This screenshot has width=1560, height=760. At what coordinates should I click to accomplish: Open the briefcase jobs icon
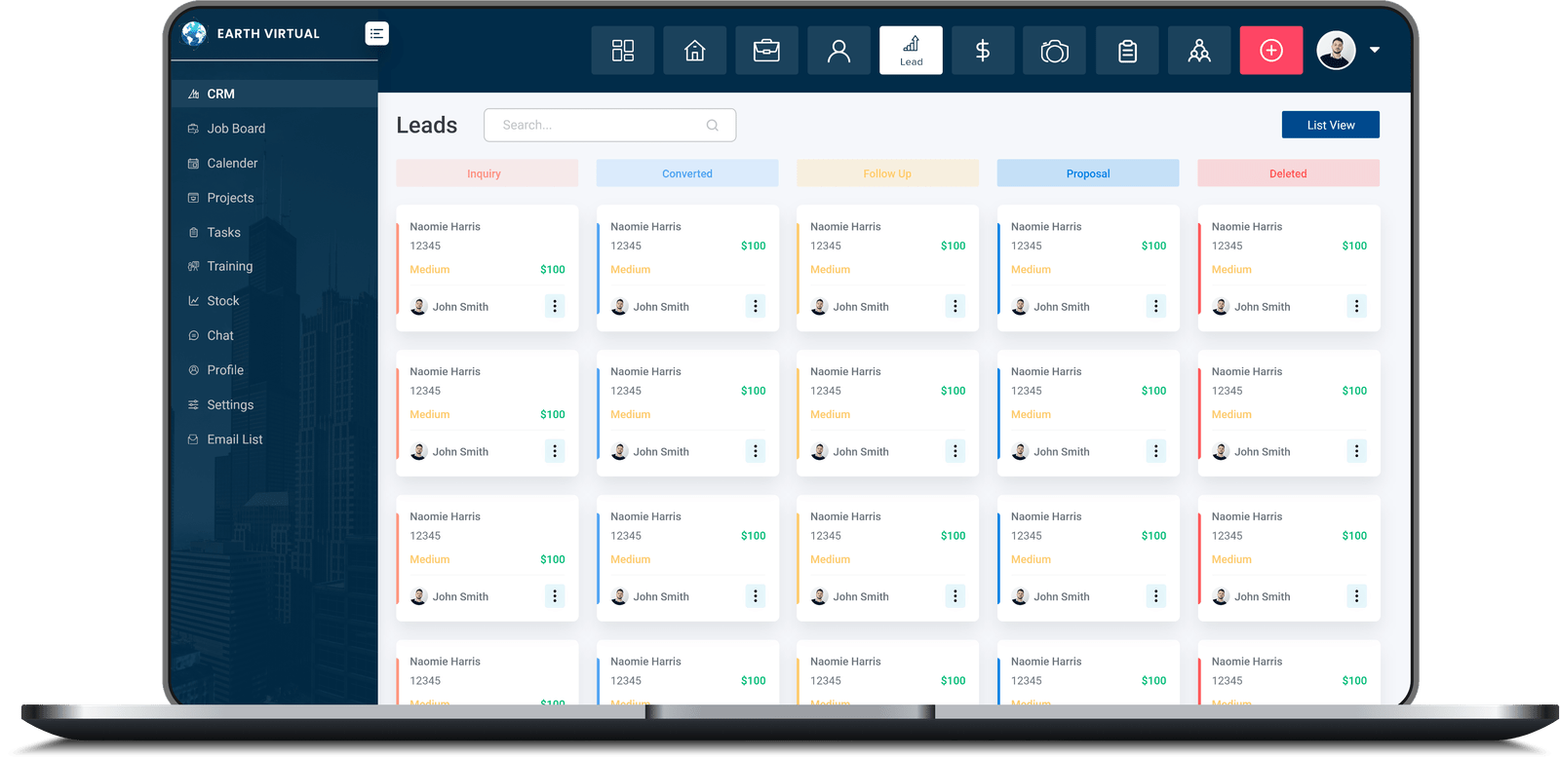(766, 51)
